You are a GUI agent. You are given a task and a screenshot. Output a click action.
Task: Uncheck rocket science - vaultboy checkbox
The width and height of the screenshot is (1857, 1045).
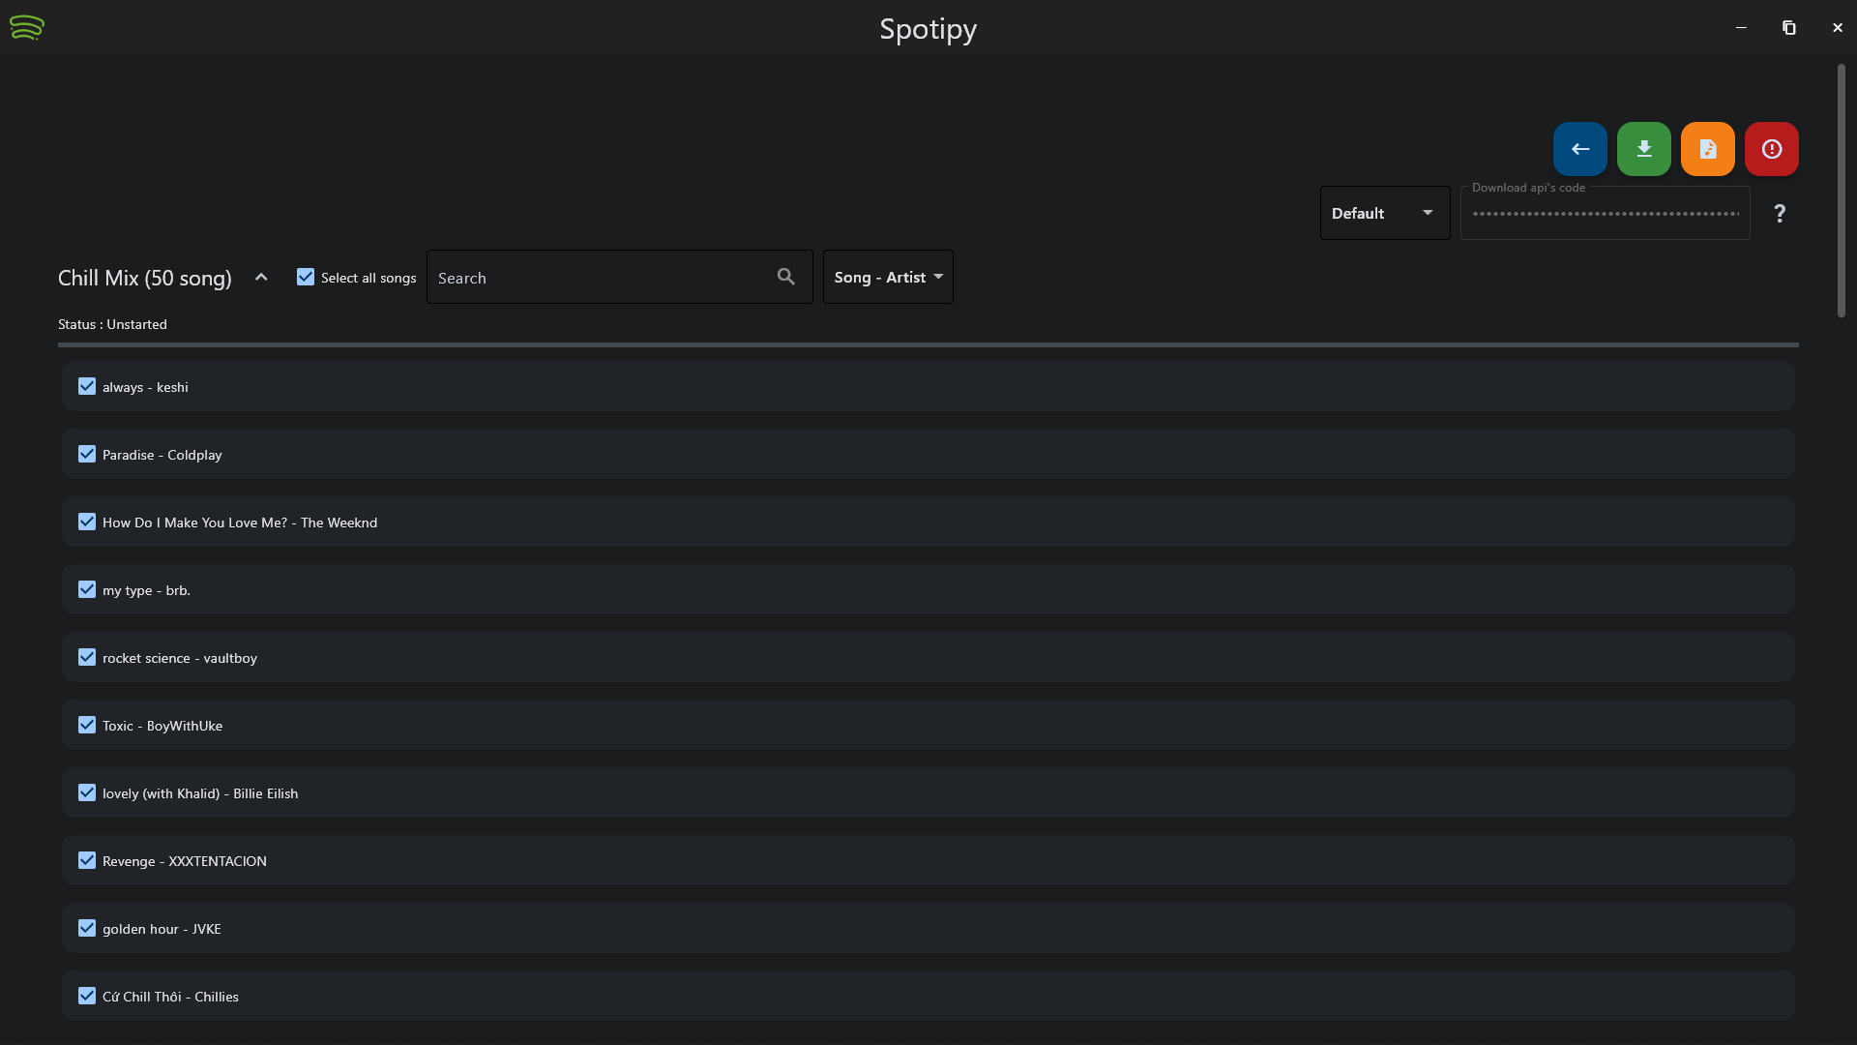[87, 657]
